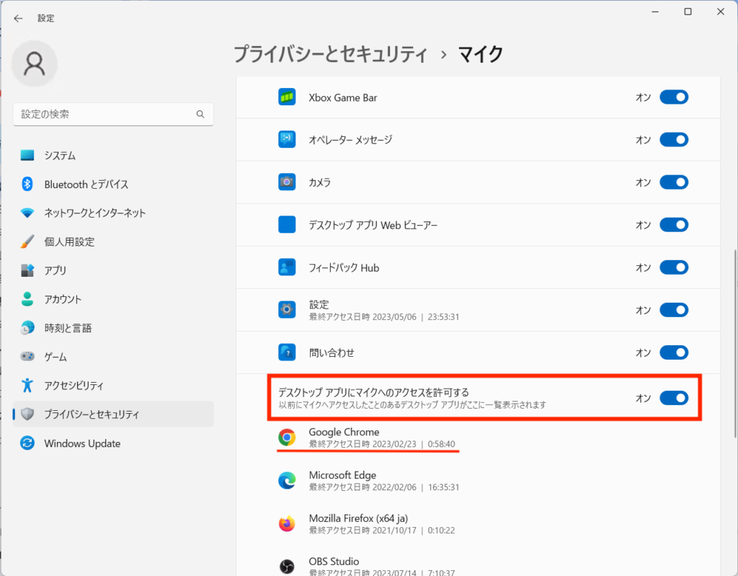Image resolution: width=738 pixels, height=576 pixels.
Task: Disable the デスクトップ アプリにマイクへのアクセスを許可する toggle
Action: 674,398
